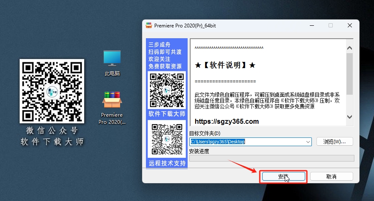
Task: Click the https://sgzy365.com text
Action: pyautogui.click(x=226, y=121)
